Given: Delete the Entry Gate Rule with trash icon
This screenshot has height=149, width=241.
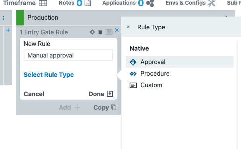Looking at the screenshot, I should tap(100, 32).
